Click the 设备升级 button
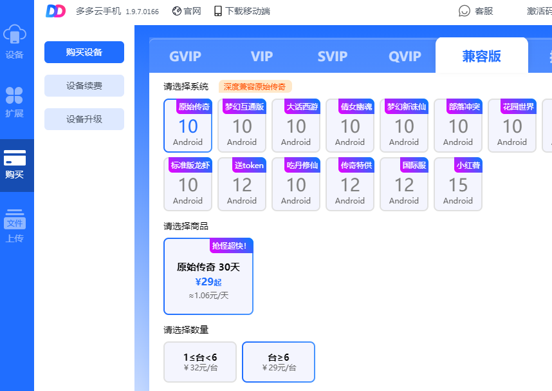Image resolution: width=552 pixels, height=391 pixels. click(84, 119)
